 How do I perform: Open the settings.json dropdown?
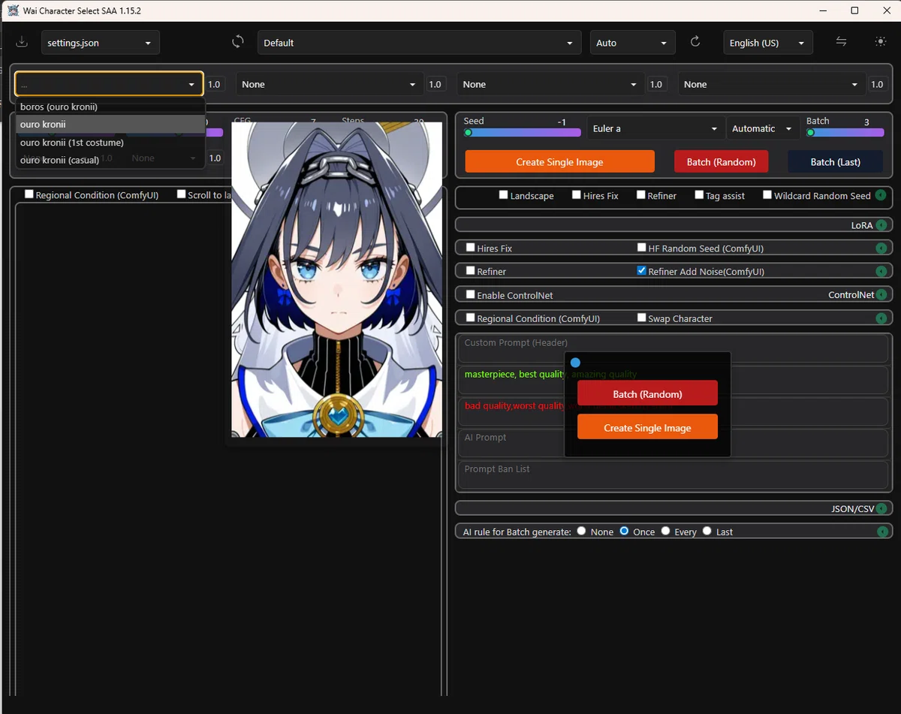click(x=100, y=43)
